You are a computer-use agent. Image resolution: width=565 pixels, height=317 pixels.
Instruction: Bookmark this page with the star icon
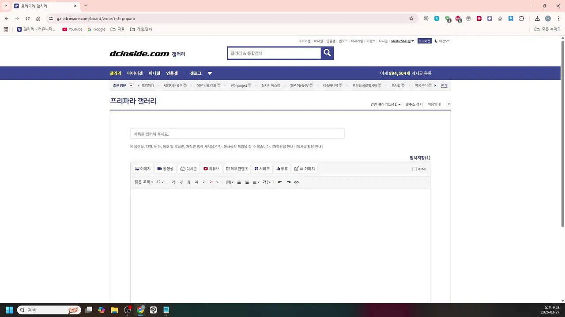411,18
